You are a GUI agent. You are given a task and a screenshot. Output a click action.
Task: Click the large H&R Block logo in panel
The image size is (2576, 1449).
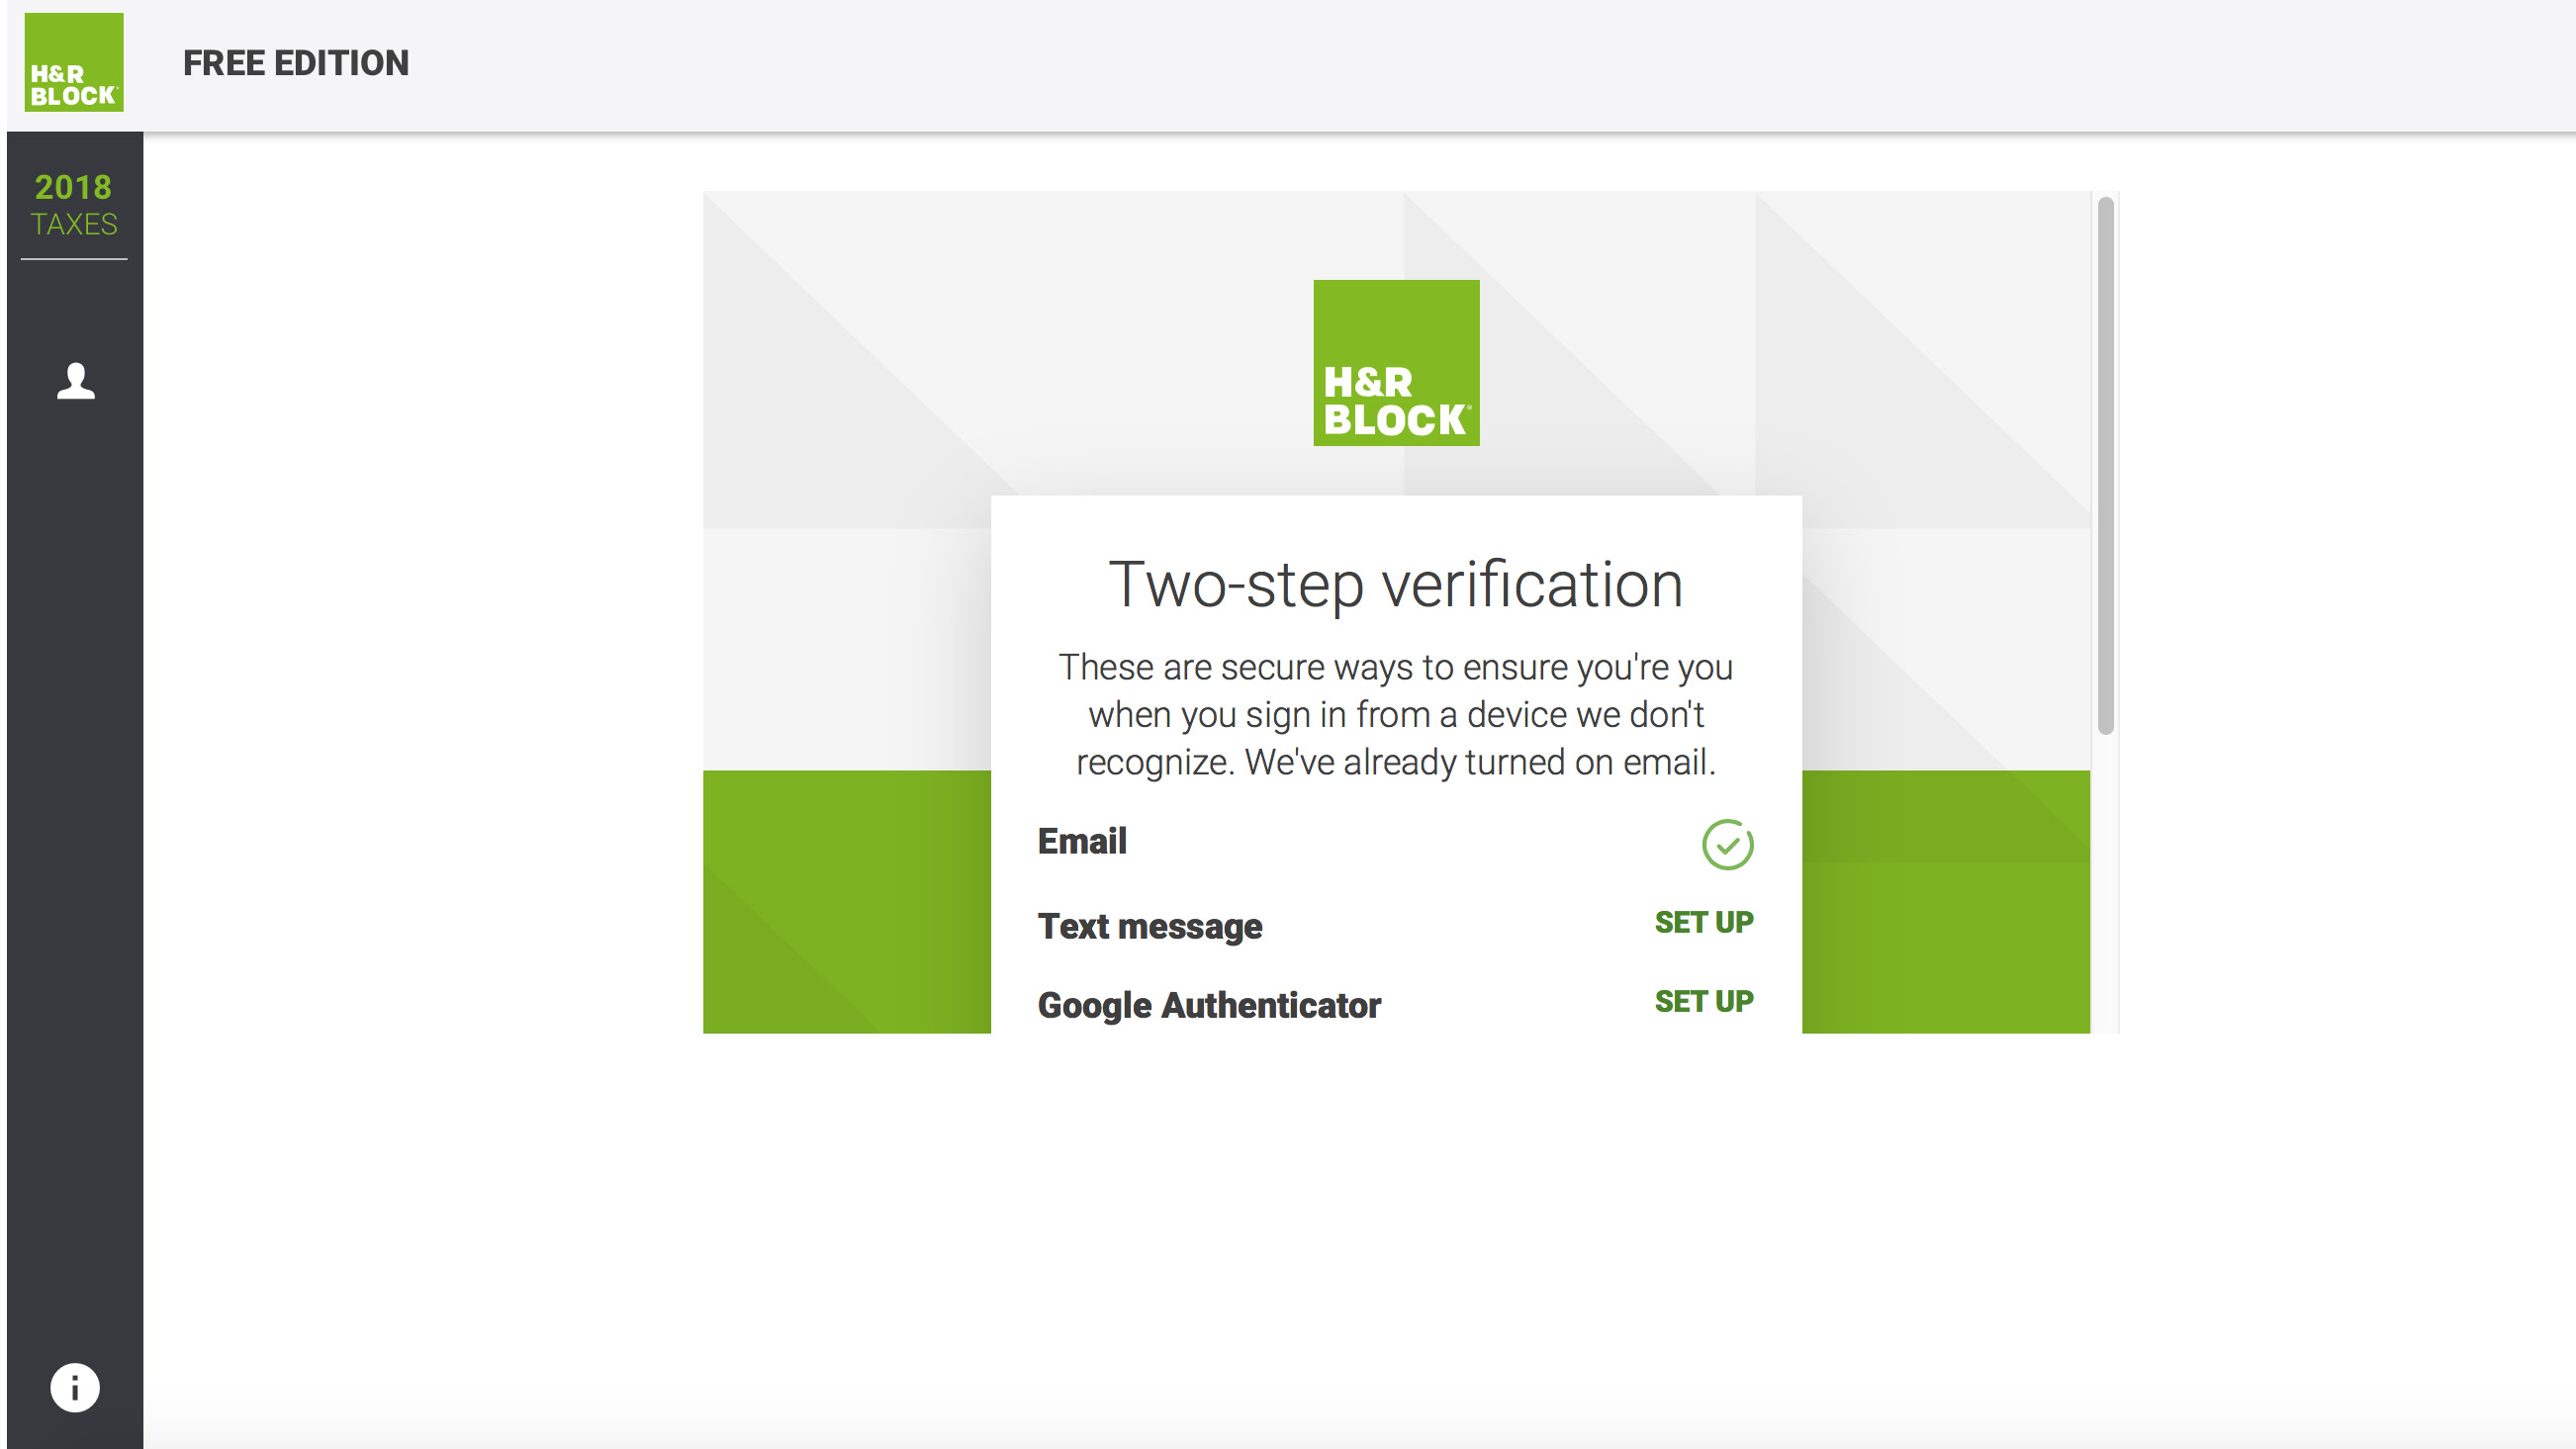coord(1396,363)
